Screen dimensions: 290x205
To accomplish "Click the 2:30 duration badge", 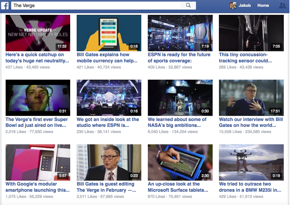I will (x=205, y=176).
